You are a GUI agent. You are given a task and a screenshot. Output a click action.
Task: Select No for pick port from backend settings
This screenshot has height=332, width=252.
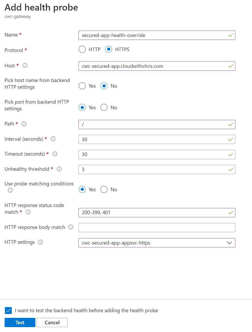[x=104, y=107]
